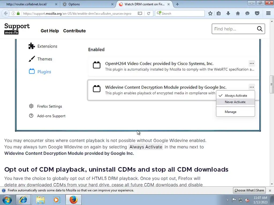Image resolution: width=274 pixels, height=205 pixels.
Task: Switch to router.collabnet.local tab
Action: click(x=27, y=4)
